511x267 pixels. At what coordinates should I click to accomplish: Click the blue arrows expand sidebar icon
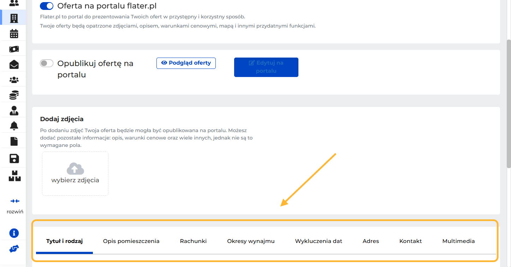coord(15,201)
